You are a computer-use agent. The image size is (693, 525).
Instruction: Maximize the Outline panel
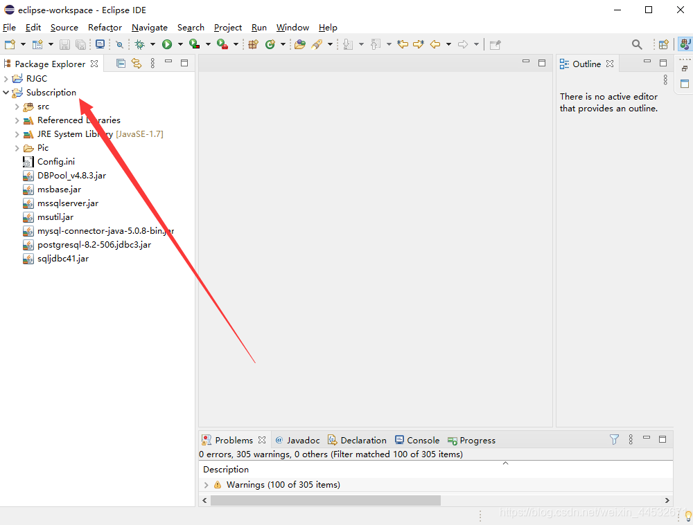(663, 63)
